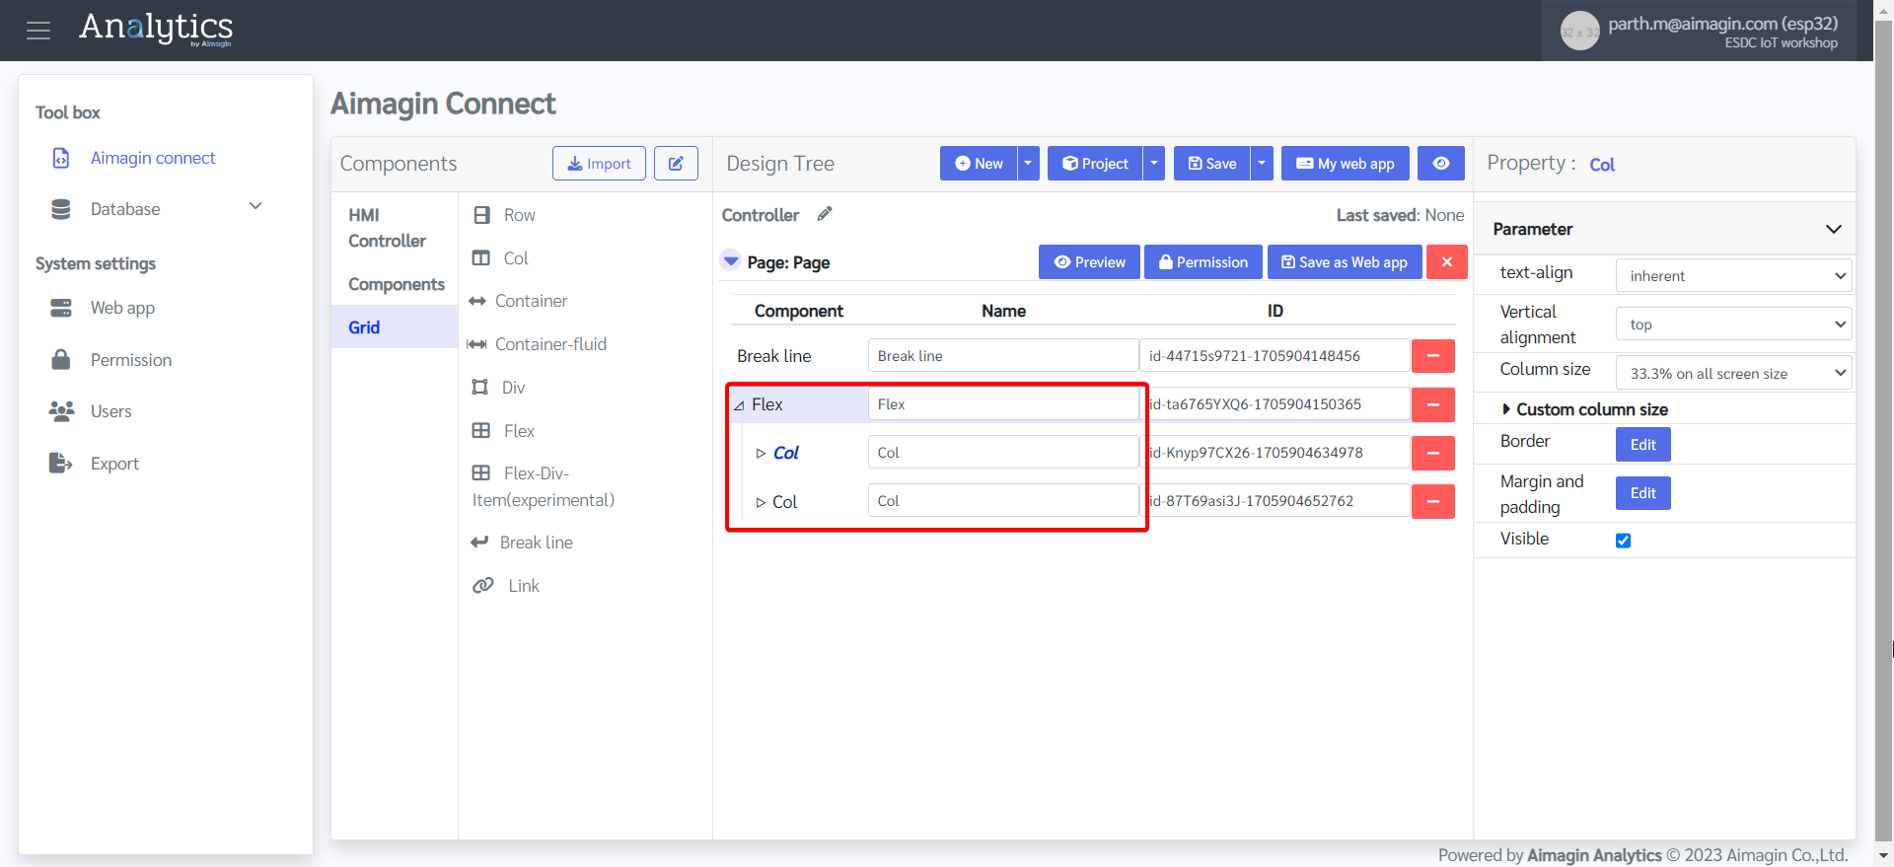Click the user avatar in header

(x=1579, y=32)
